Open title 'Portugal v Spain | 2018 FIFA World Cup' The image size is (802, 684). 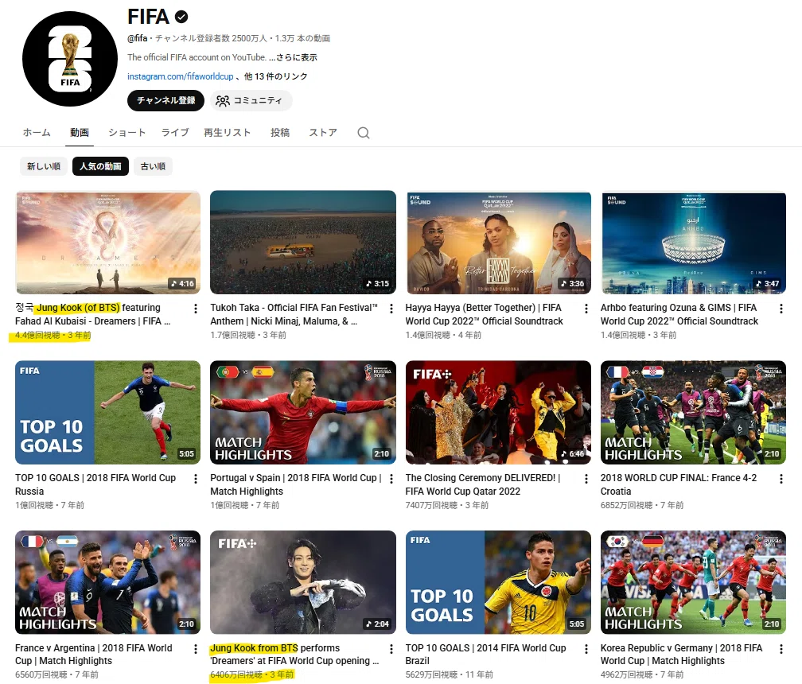coord(296,484)
